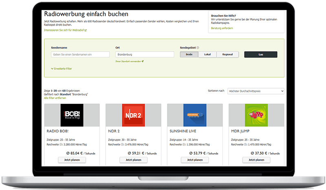
Task: Use current location via Ihren Standort verwenden
Action: (x=129, y=61)
